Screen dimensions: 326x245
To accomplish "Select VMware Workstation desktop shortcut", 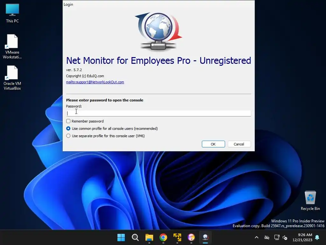I will pos(12,47).
